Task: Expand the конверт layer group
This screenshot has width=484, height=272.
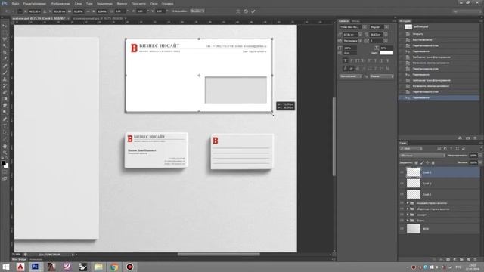Action: click(408, 215)
